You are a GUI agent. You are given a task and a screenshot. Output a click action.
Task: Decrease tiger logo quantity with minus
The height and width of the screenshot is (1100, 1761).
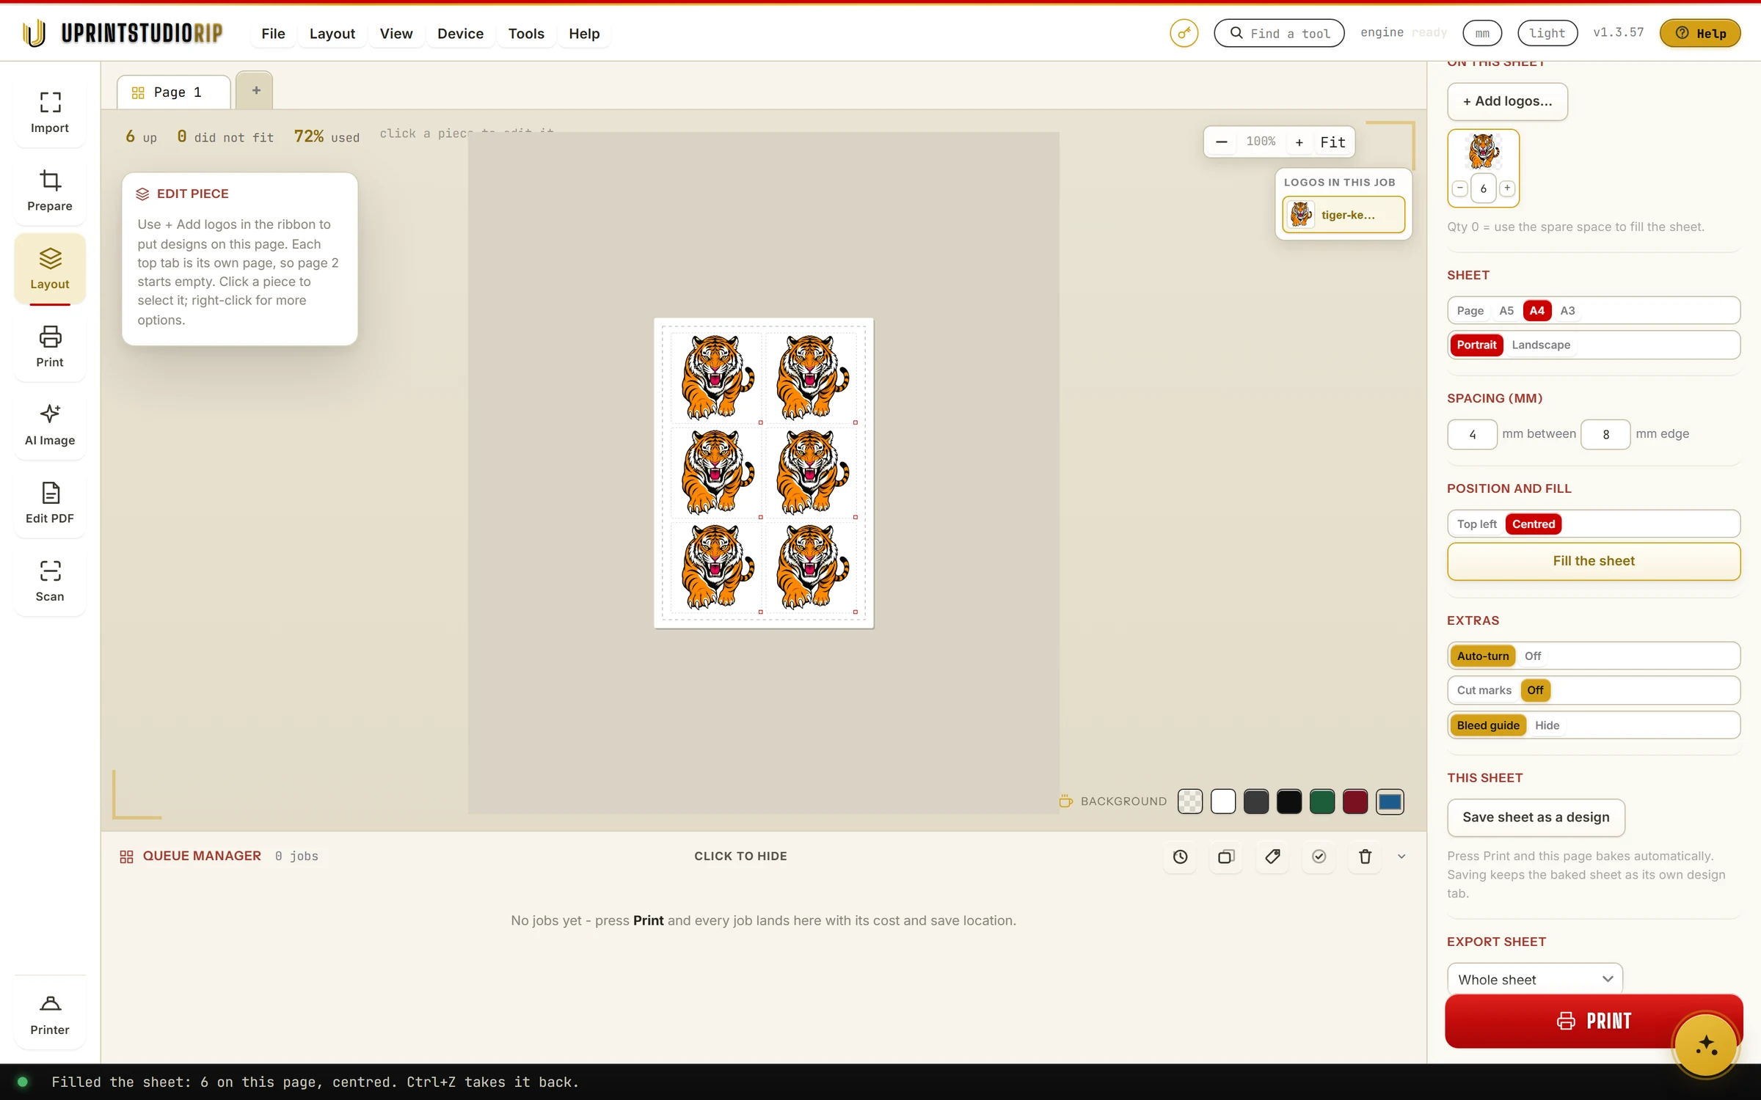click(x=1459, y=188)
